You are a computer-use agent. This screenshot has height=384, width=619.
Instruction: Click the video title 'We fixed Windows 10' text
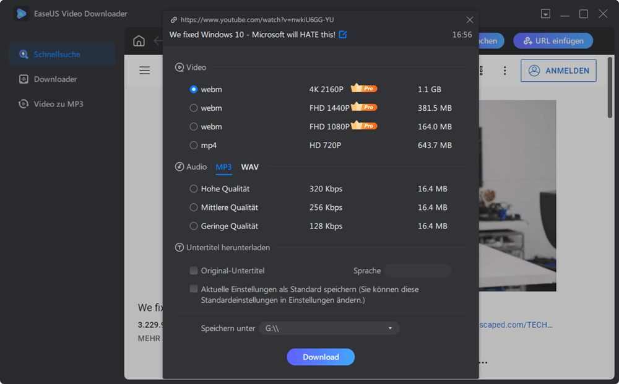(252, 35)
